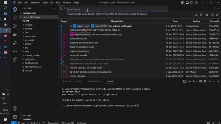Open Git Graph repository settings gear

coord(207,15)
